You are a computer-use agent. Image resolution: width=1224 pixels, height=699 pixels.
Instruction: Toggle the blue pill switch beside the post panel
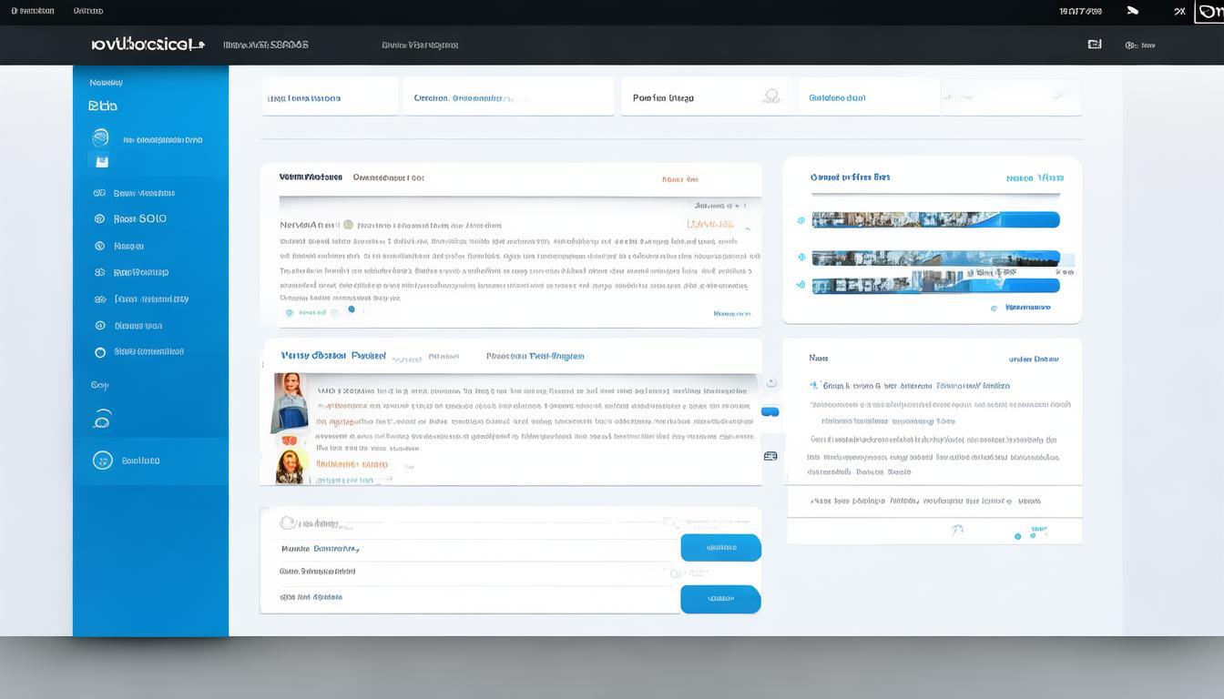[770, 412]
